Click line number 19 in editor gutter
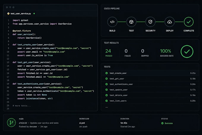The height and width of the screenshot is (135, 202). click(x=8, y=84)
